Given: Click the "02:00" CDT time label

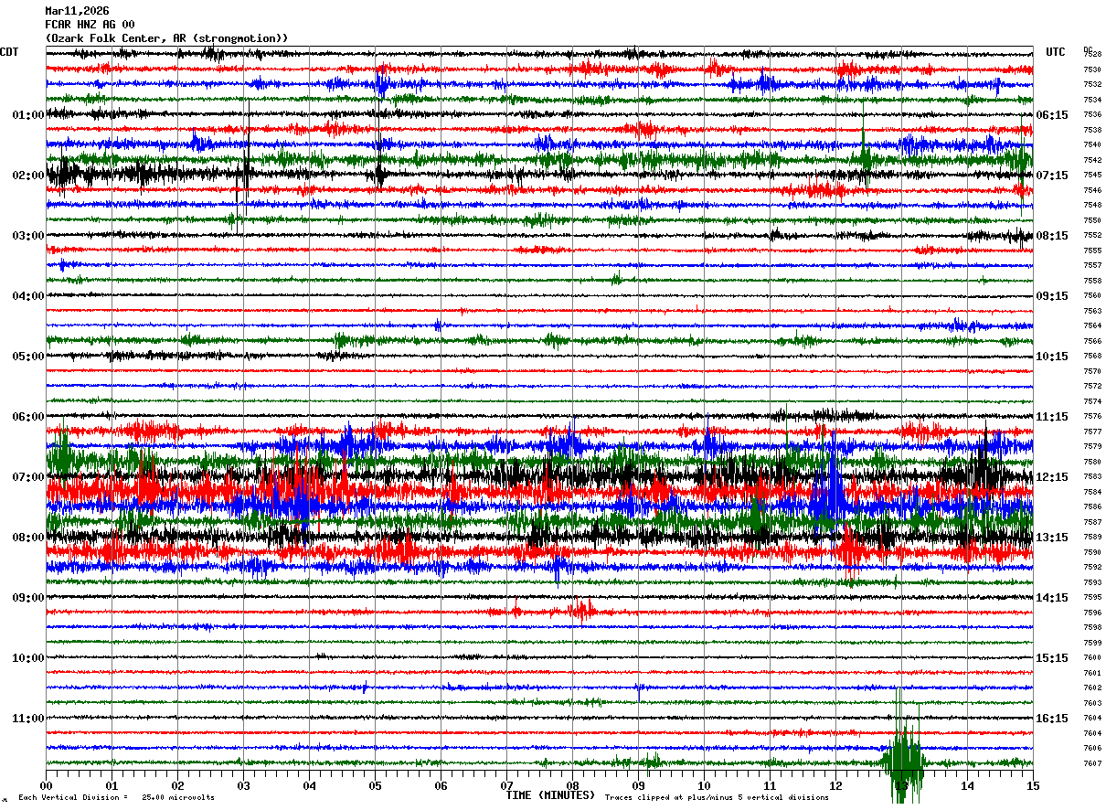Looking at the screenshot, I should point(28,176).
